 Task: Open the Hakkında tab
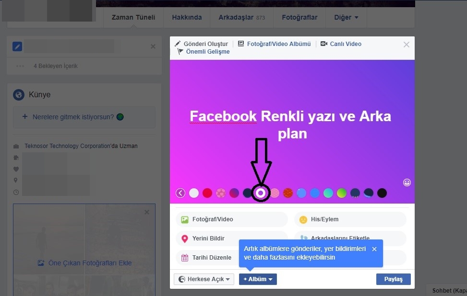click(187, 17)
